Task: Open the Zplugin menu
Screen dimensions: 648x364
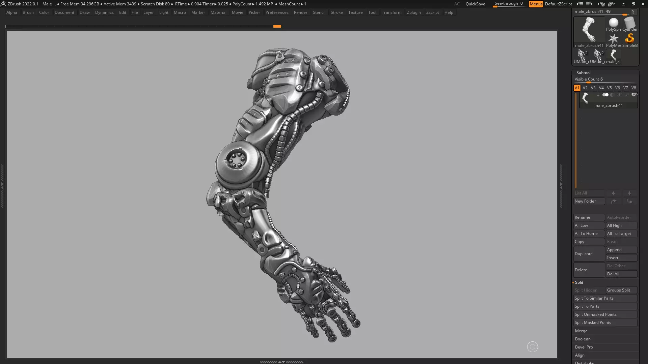Action: pyautogui.click(x=413, y=12)
